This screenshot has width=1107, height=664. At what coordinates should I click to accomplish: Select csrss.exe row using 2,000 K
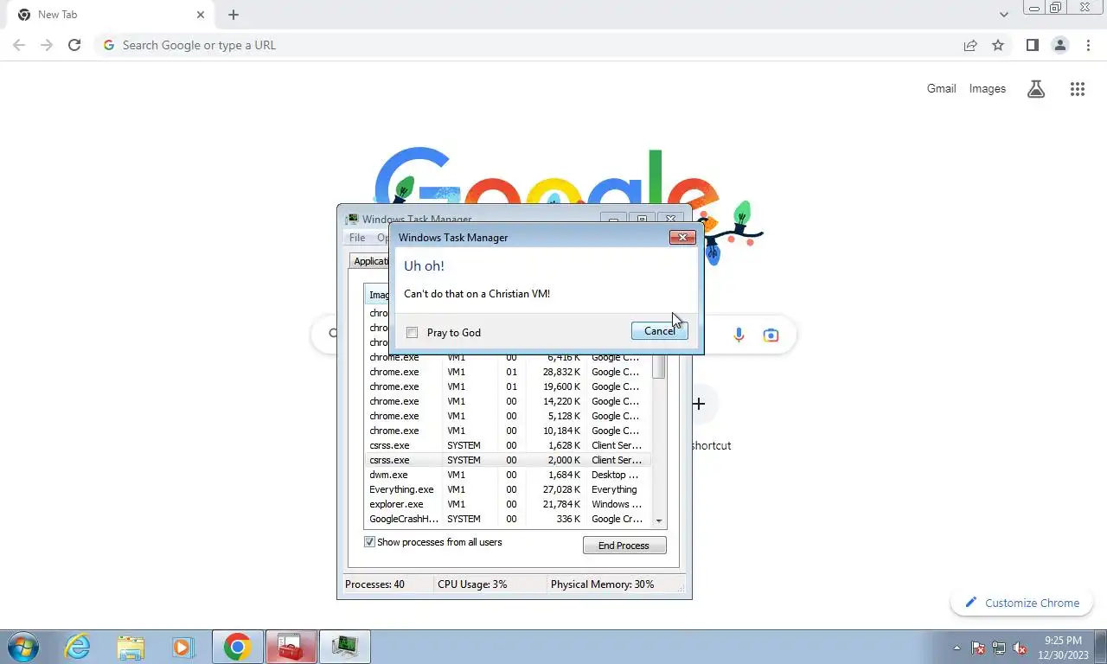coord(508,460)
